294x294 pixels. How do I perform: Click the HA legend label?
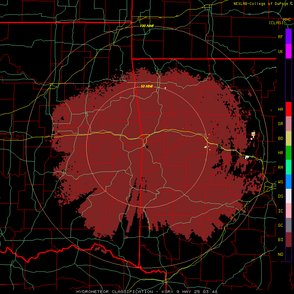click(x=281, y=109)
